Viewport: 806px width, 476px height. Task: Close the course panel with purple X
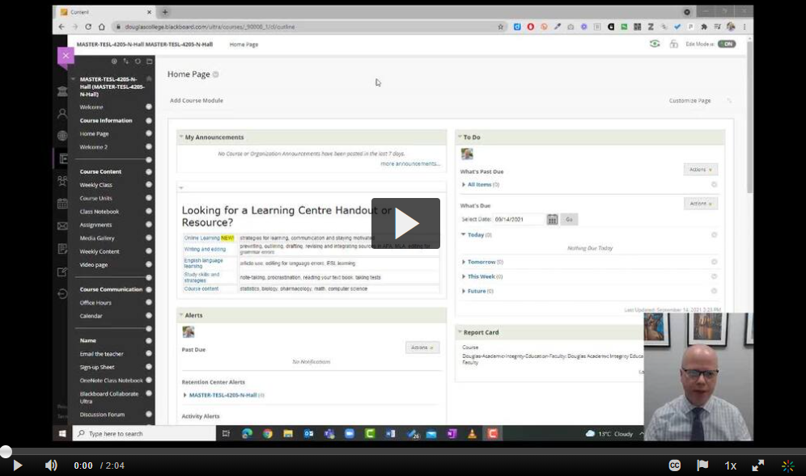coord(66,56)
